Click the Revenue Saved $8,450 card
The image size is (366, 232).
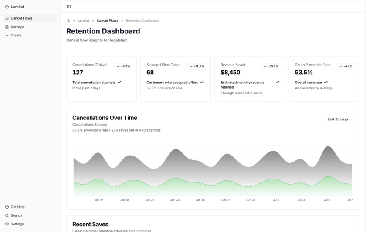[250, 79]
